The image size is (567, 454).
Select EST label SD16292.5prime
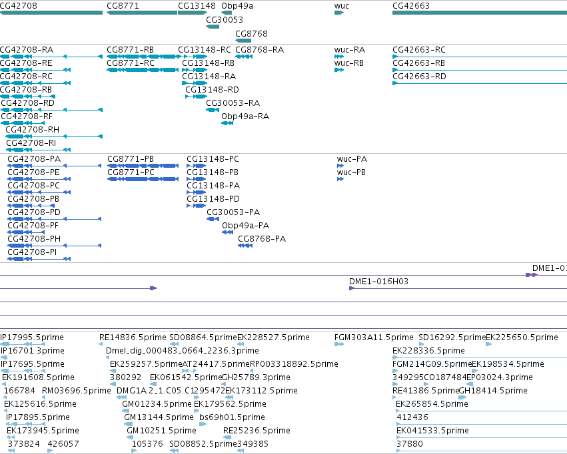(x=452, y=338)
